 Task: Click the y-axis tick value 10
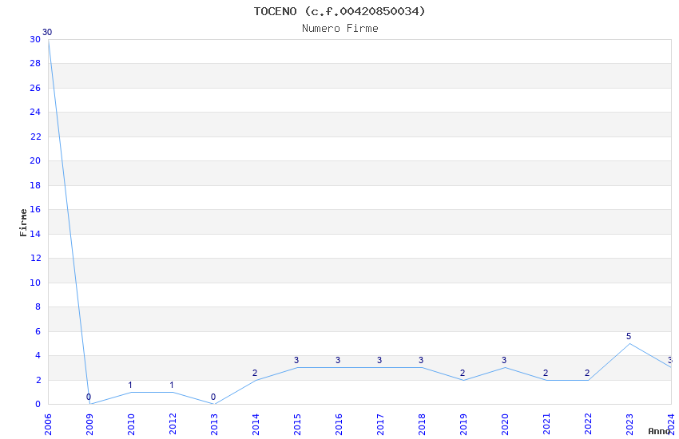(35, 283)
